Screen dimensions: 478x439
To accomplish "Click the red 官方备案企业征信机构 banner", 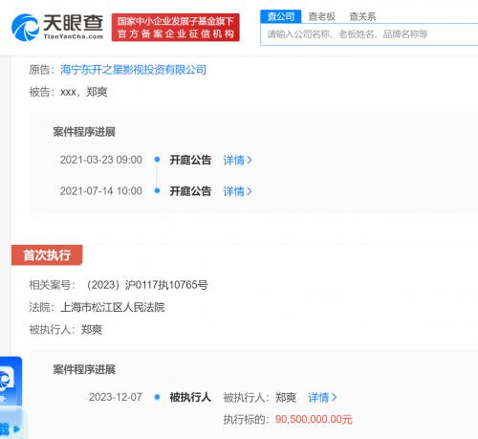I will (x=175, y=28).
